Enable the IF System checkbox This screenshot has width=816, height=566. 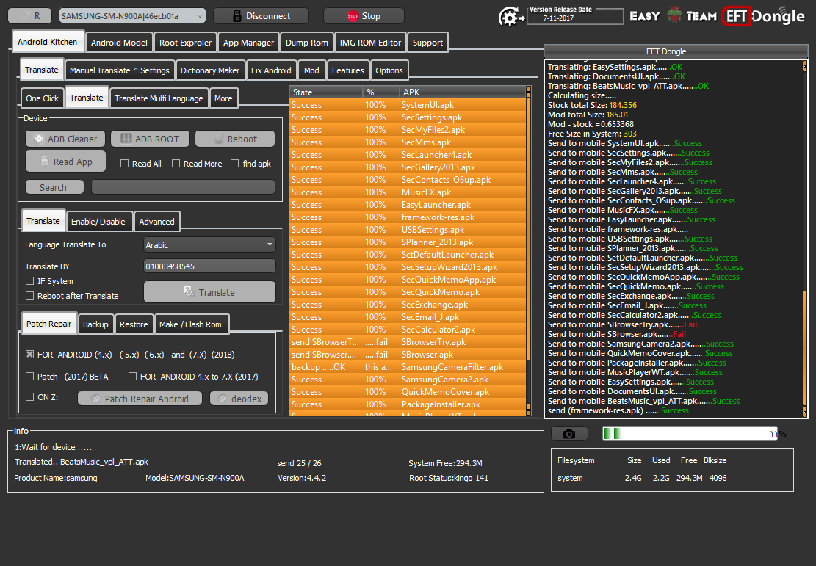(29, 281)
